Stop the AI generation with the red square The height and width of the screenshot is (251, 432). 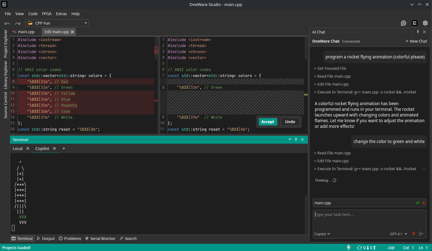(414, 234)
